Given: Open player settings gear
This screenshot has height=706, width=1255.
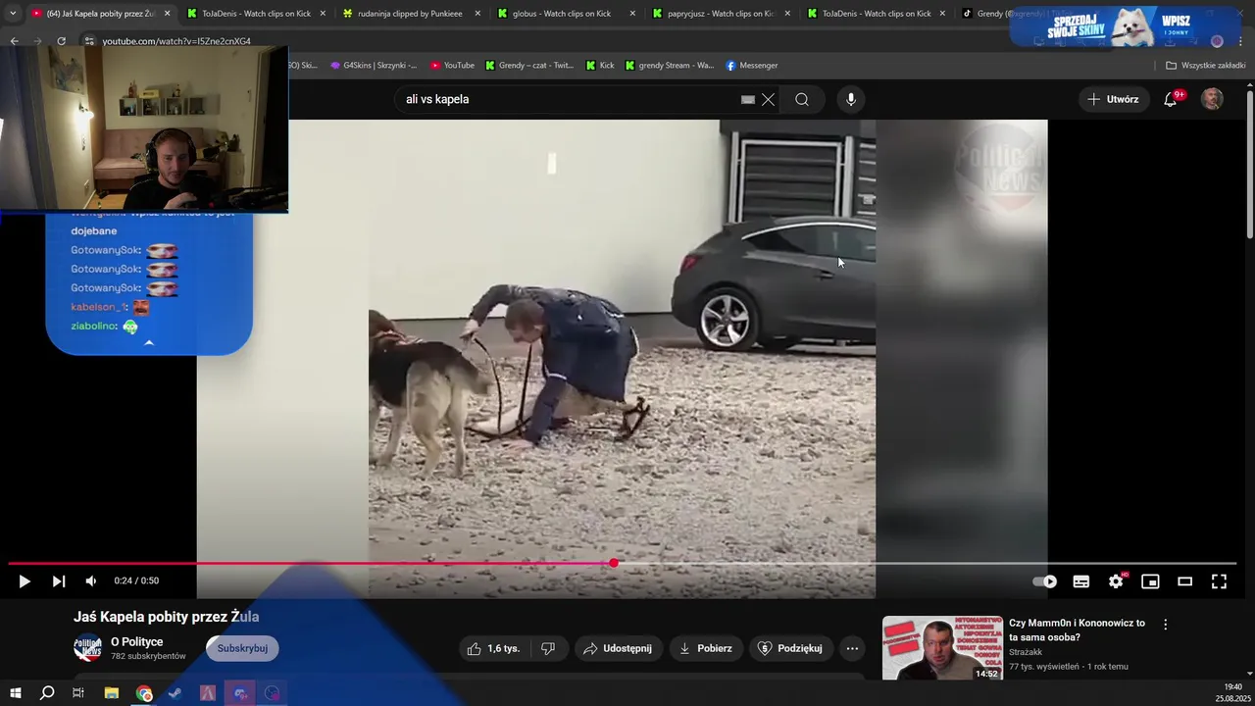Looking at the screenshot, I should [x=1116, y=581].
